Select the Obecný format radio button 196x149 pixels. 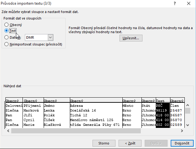6,25
